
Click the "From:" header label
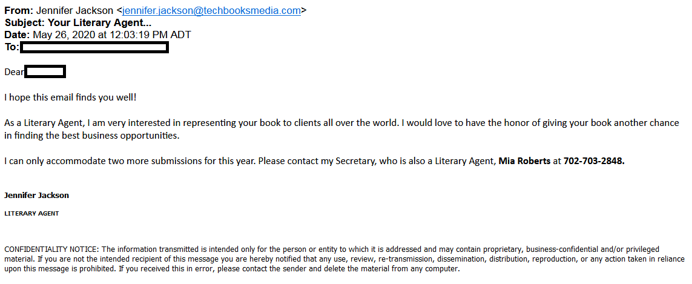[x=19, y=10]
